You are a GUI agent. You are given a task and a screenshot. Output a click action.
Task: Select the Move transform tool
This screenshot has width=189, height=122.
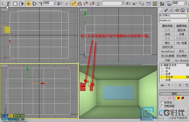(28, 4)
